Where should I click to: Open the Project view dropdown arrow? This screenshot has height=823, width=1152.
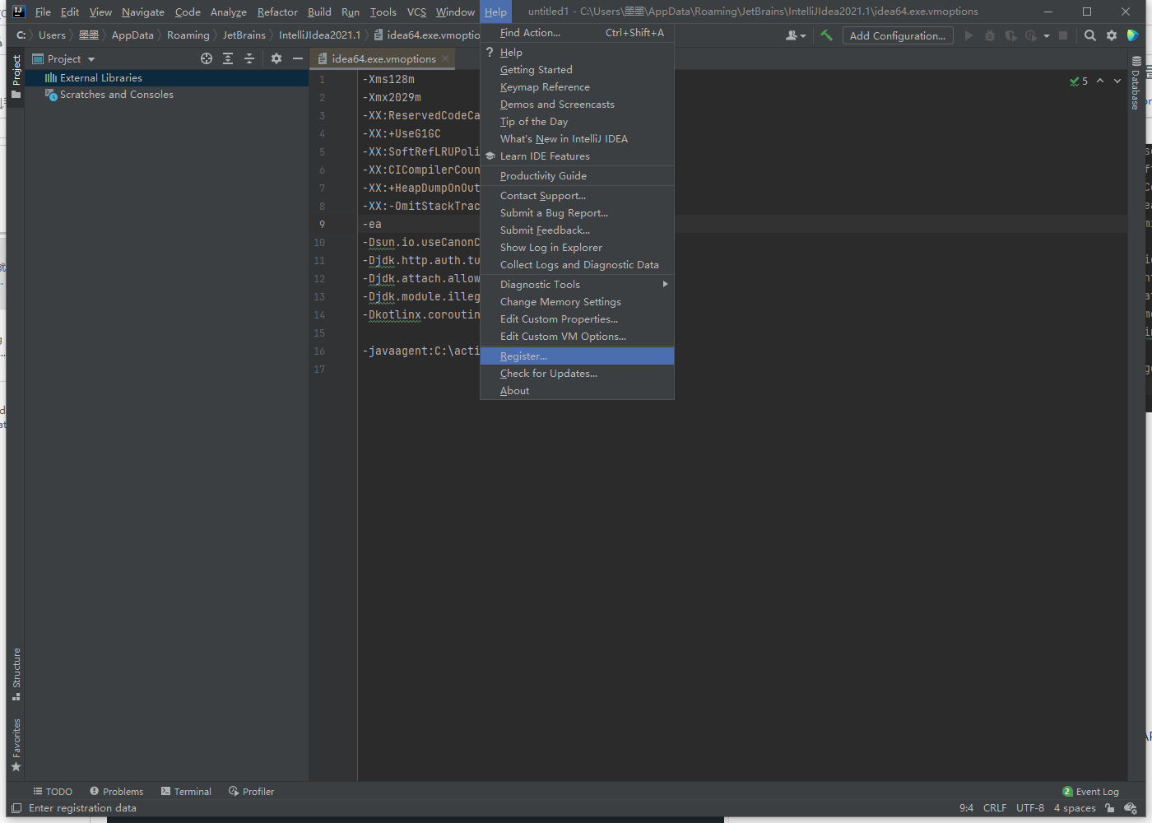click(x=91, y=59)
